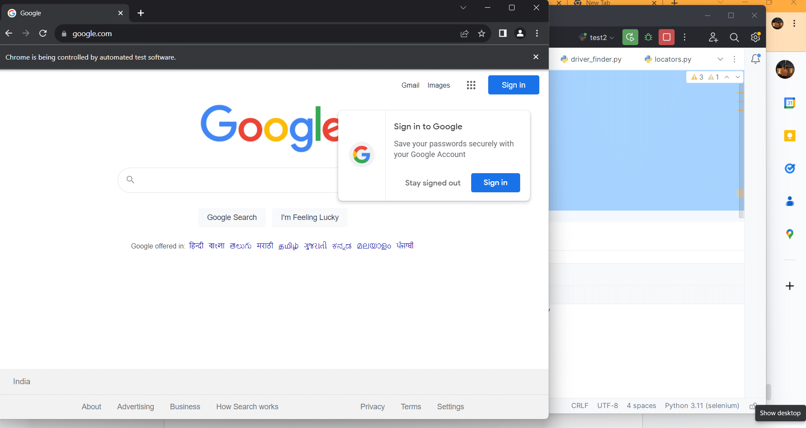This screenshot has width=806, height=428.
Task: Switch Google to Punjabi language
Action: [x=405, y=245]
